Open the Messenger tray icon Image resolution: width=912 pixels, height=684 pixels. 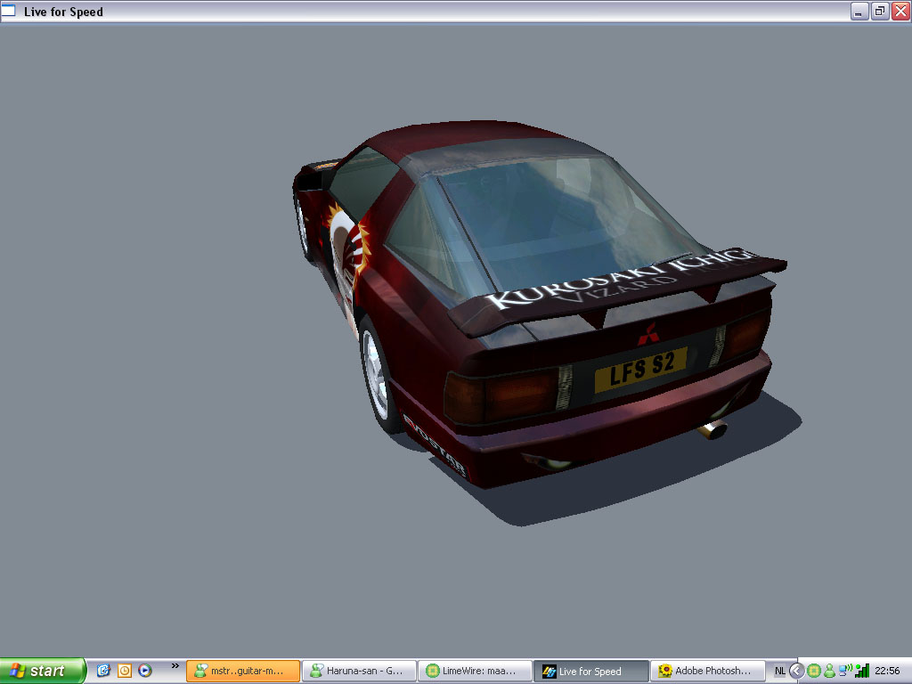[829, 672]
